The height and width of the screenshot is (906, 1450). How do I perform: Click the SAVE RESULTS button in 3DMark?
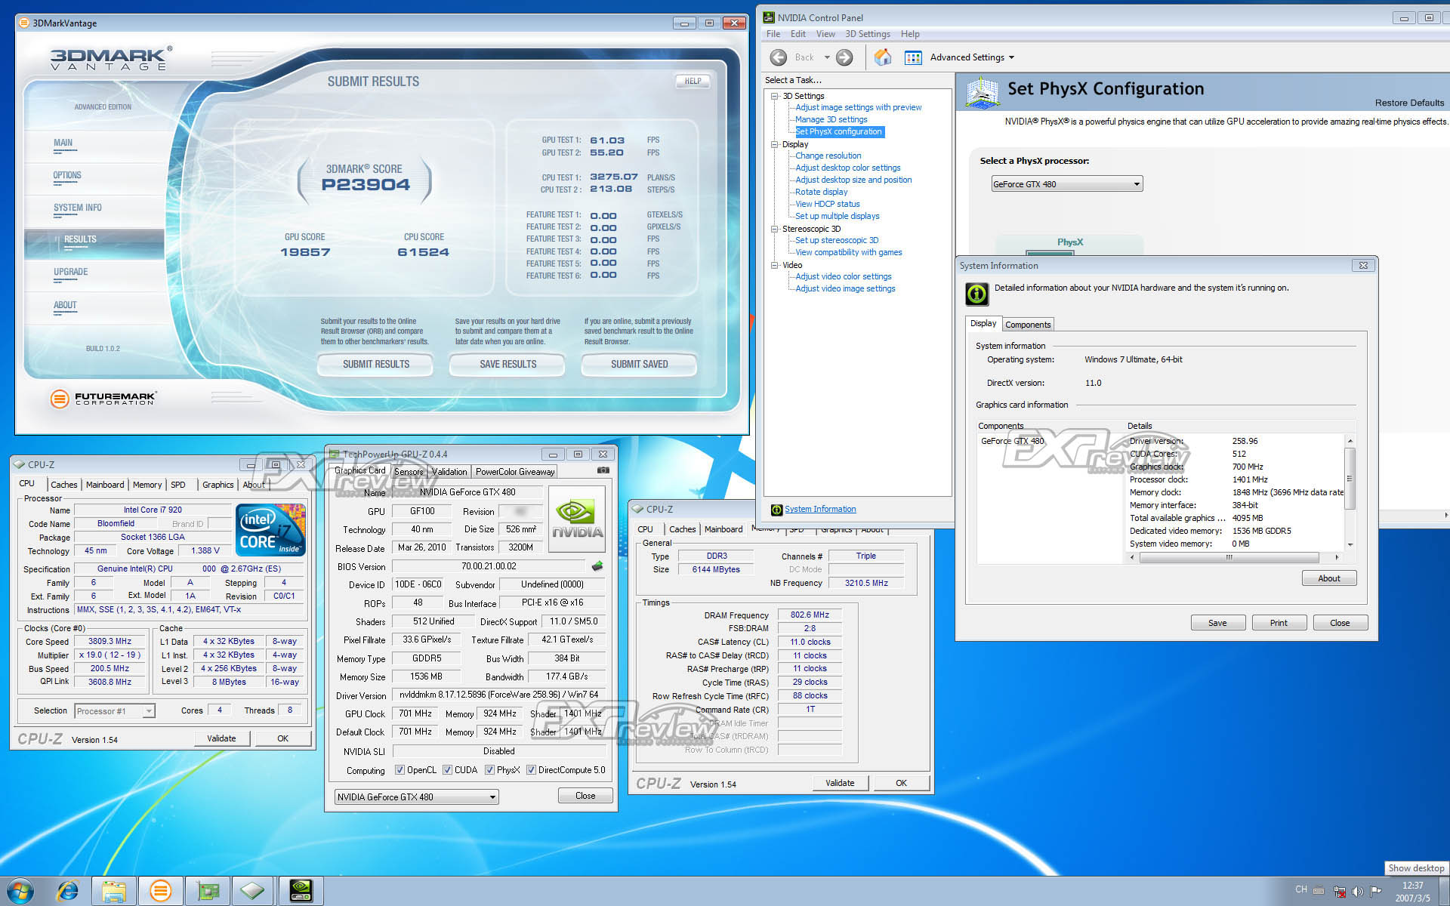click(x=507, y=364)
